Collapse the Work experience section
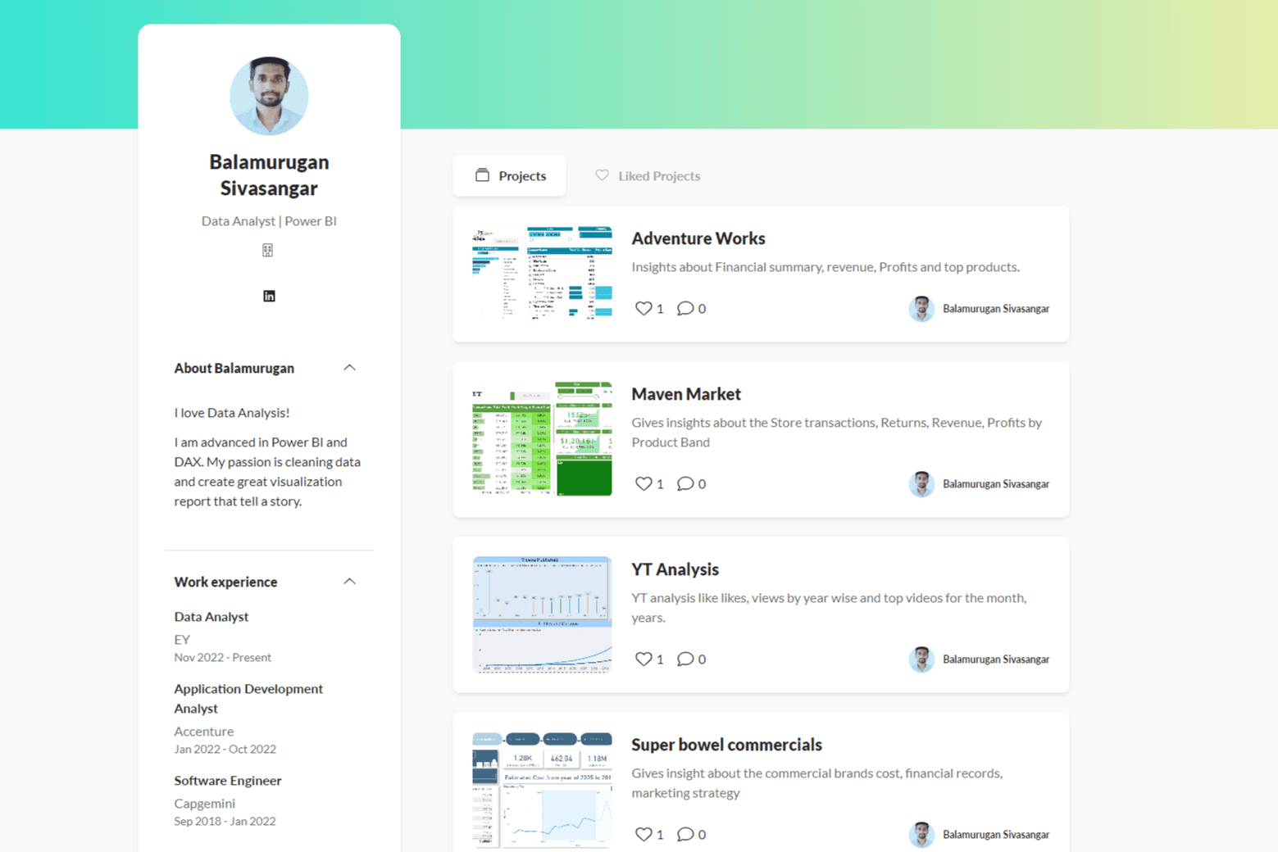 pyautogui.click(x=349, y=582)
